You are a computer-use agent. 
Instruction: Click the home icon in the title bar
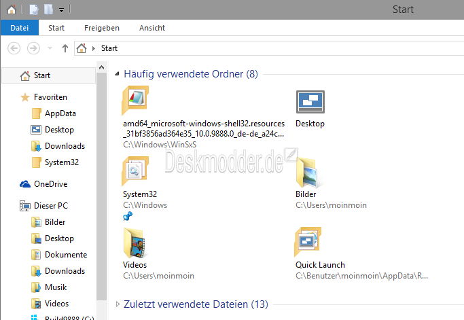pyautogui.click(x=12, y=10)
